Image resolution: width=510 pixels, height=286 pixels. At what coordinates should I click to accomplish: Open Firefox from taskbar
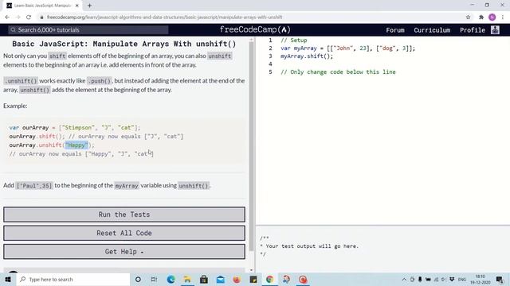[x=237, y=279]
